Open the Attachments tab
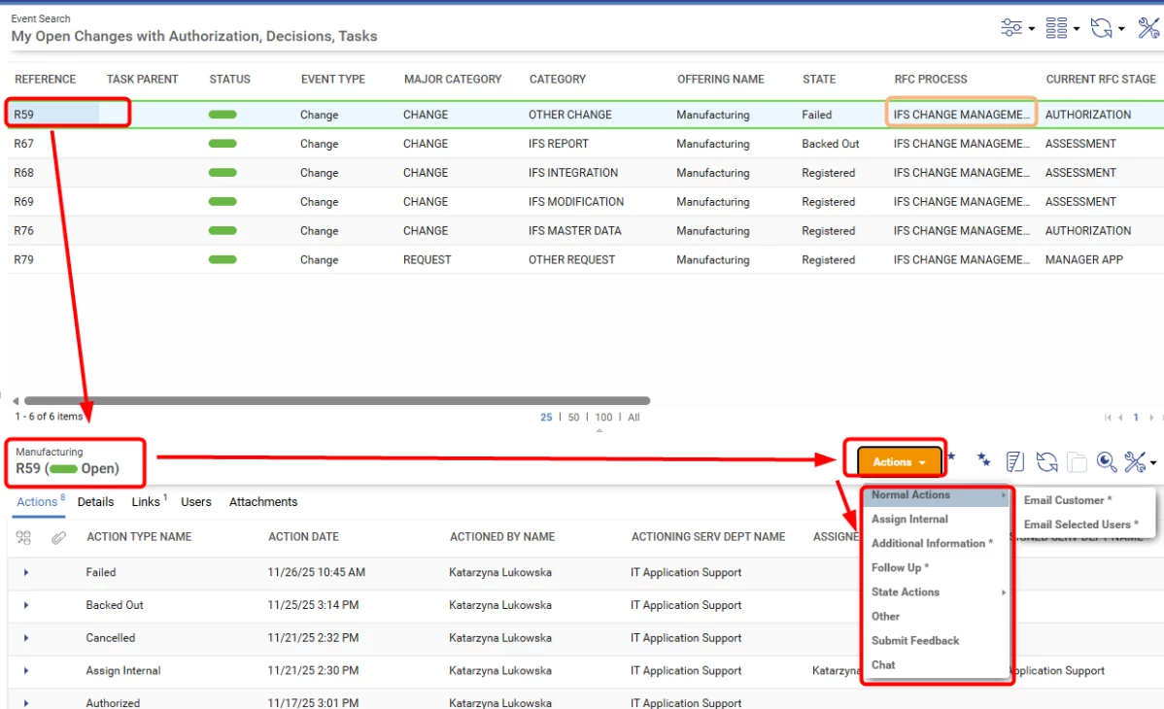 tap(262, 502)
